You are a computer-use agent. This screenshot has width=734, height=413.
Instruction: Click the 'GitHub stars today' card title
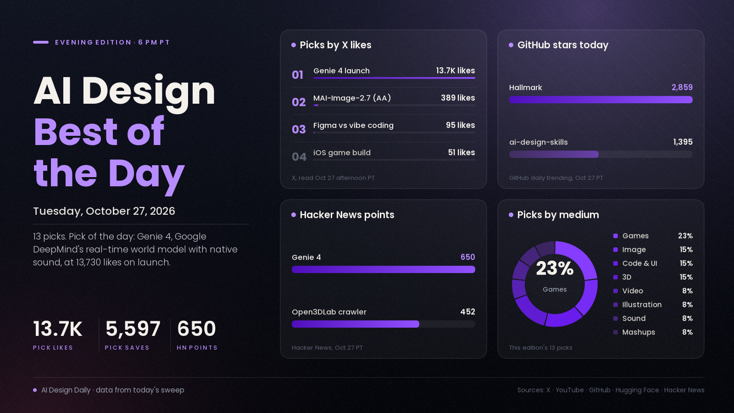pyautogui.click(x=563, y=45)
